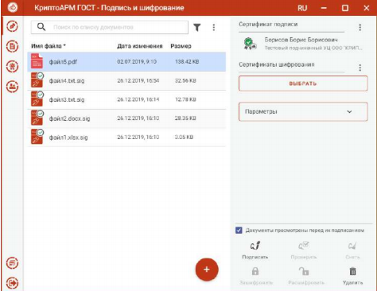Click Дата изменения column header
The image size is (377, 291).
pyautogui.click(x=140, y=46)
